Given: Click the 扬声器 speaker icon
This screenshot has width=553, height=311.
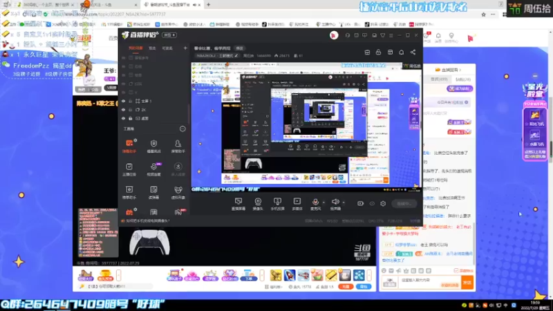Looking at the screenshot, I should coord(335,203).
